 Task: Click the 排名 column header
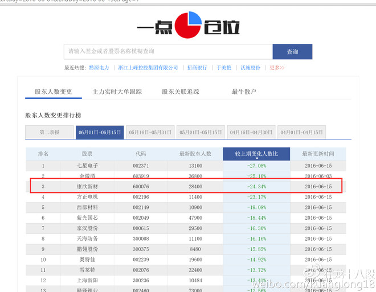coord(43,154)
